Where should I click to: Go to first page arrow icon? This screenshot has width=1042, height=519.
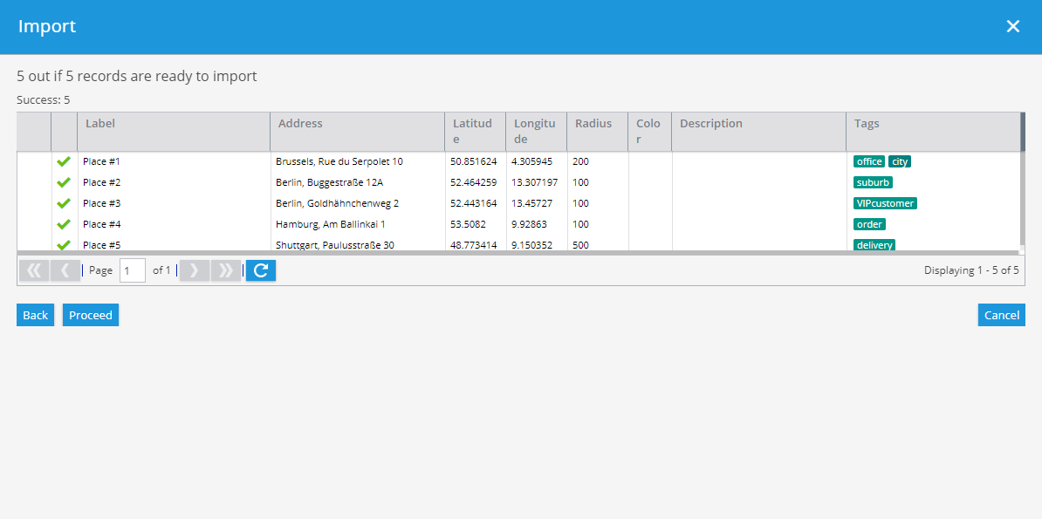tap(34, 270)
